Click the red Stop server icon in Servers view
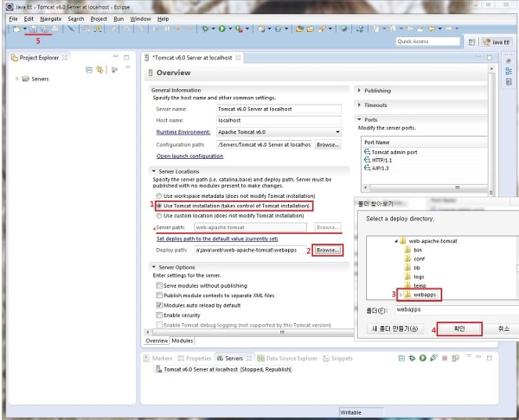The image size is (519, 420). [x=445, y=358]
